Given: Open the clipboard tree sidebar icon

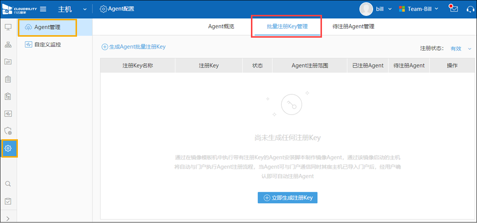Looking at the screenshot, I should [x=8, y=97].
